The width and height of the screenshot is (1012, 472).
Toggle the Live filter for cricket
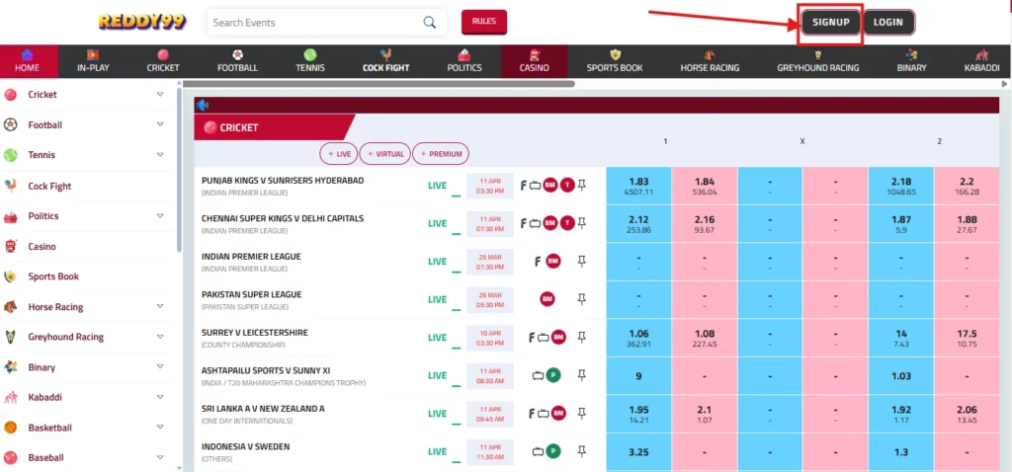tap(338, 154)
